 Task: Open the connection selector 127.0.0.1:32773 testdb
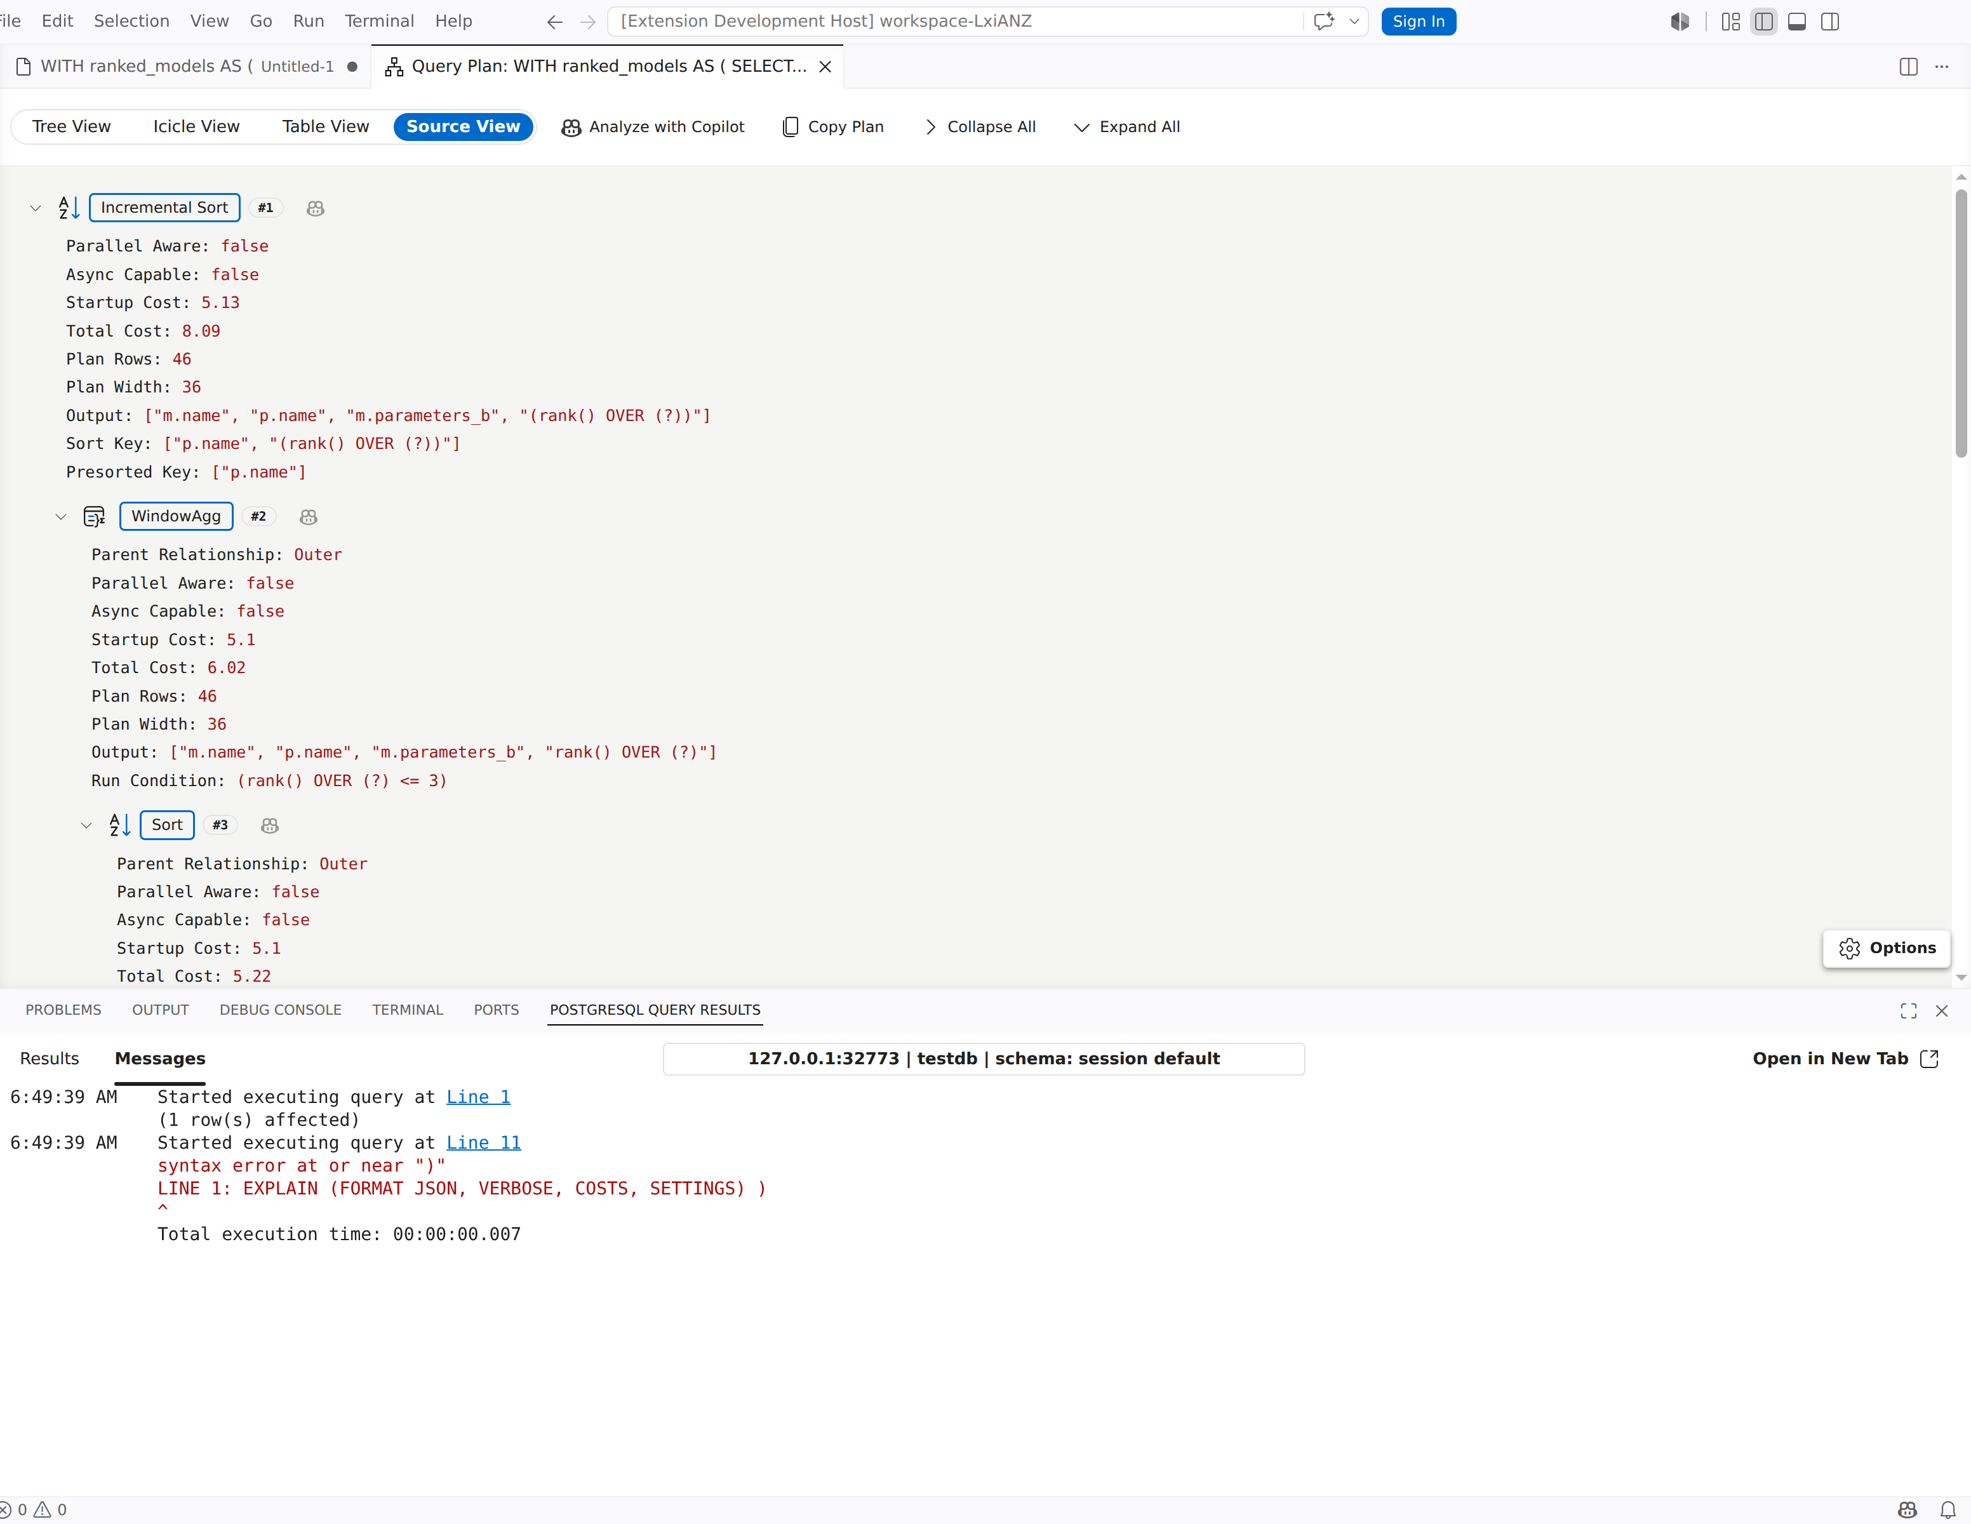984,1059
